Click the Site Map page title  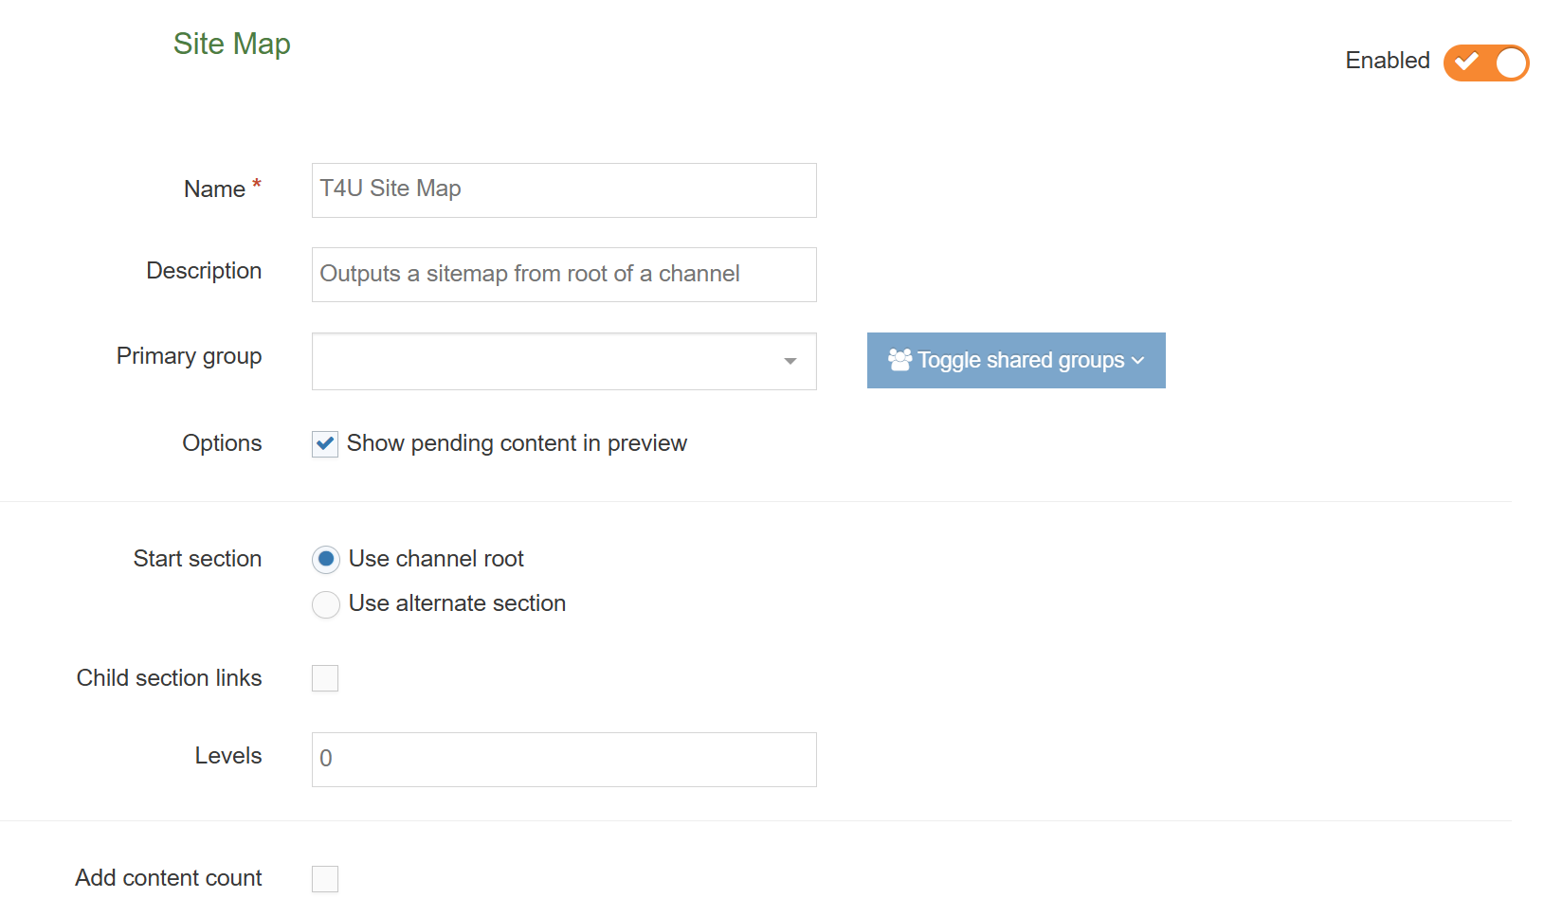coord(231,44)
